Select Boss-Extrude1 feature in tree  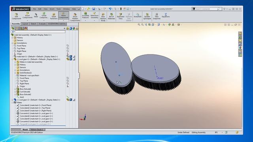[24, 89]
